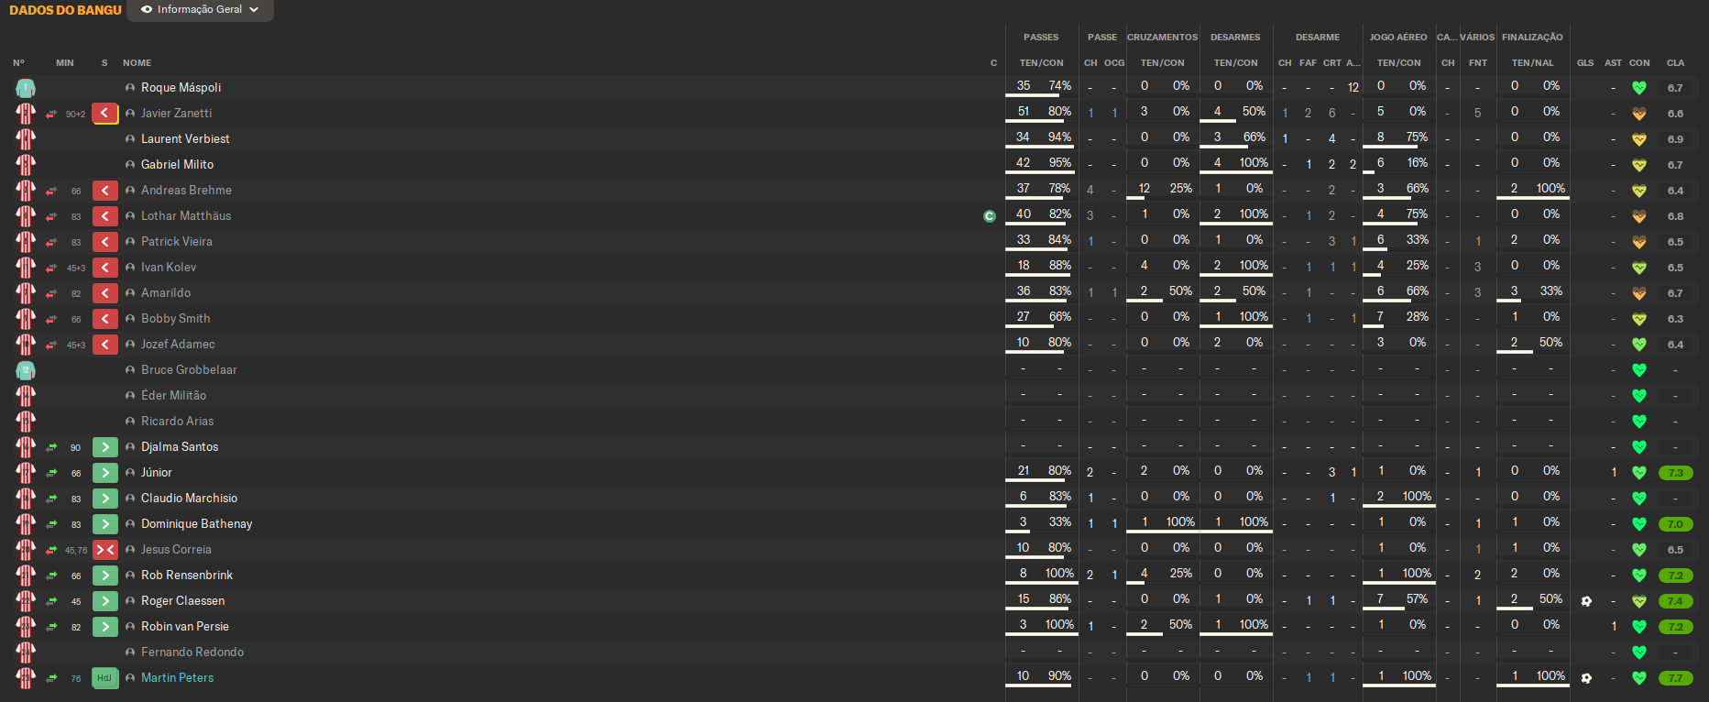Click Javier Zanetti's substituted-off red arrow icon
Image resolution: width=1709 pixels, height=702 pixels.
pyautogui.click(x=105, y=114)
